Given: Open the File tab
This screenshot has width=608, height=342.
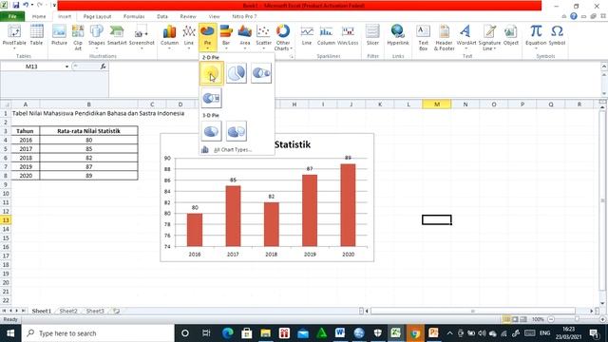Looking at the screenshot, I should (12, 16).
